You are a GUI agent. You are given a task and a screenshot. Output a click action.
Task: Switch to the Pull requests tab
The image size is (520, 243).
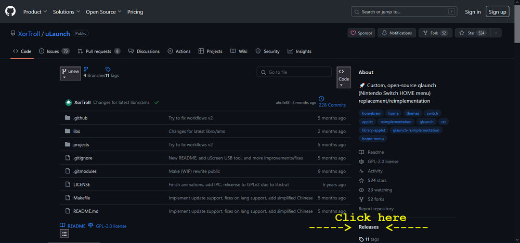tap(99, 51)
